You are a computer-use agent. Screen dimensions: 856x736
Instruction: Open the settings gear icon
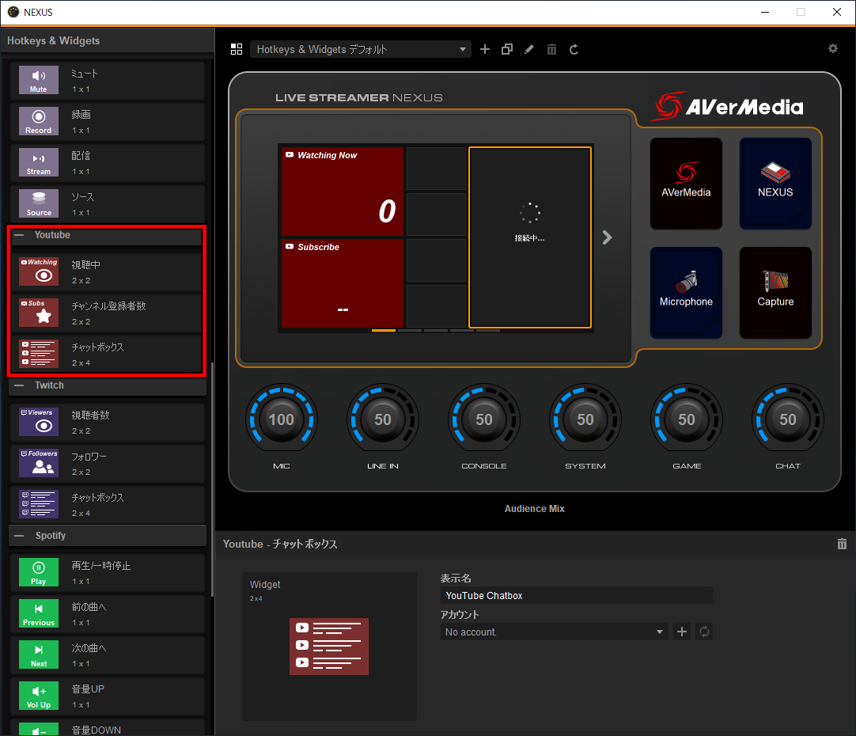832,48
